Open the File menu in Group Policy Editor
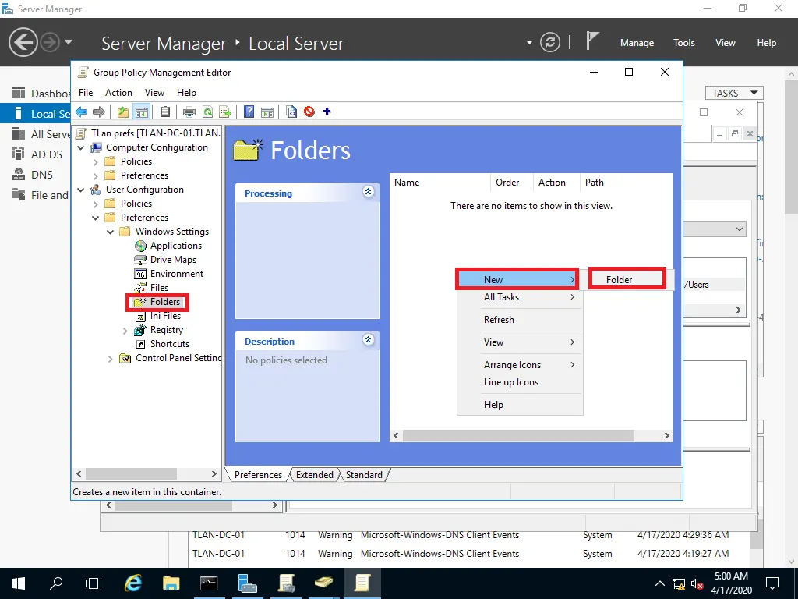The width and height of the screenshot is (798, 599). click(86, 93)
